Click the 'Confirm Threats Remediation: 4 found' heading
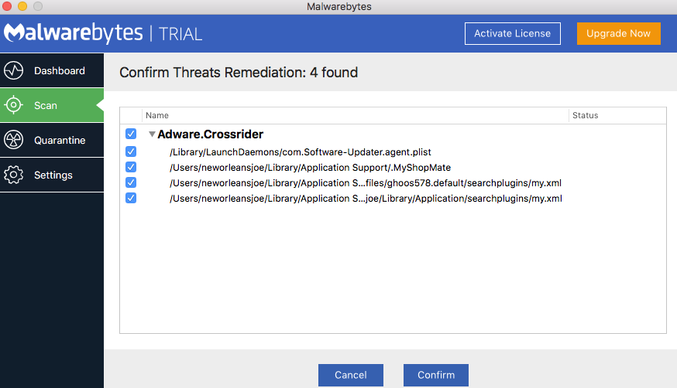This screenshot has width=677, height=388. point(239,73)
